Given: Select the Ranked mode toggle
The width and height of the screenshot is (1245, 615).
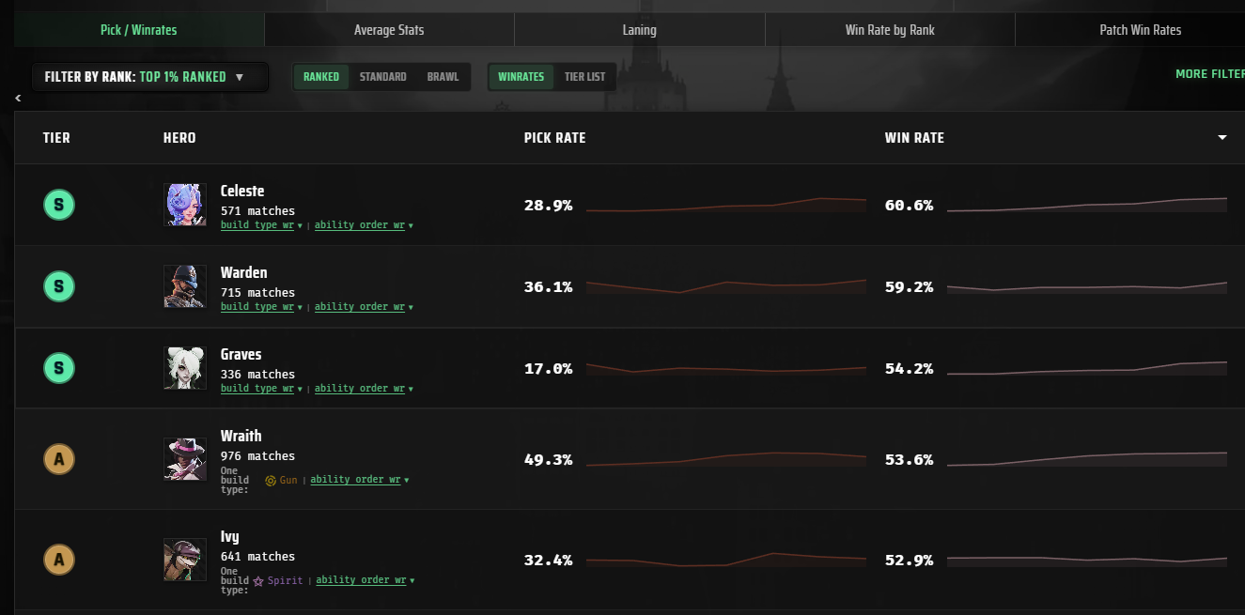Looking at the screenshot, I should click(x=321, y=77).
